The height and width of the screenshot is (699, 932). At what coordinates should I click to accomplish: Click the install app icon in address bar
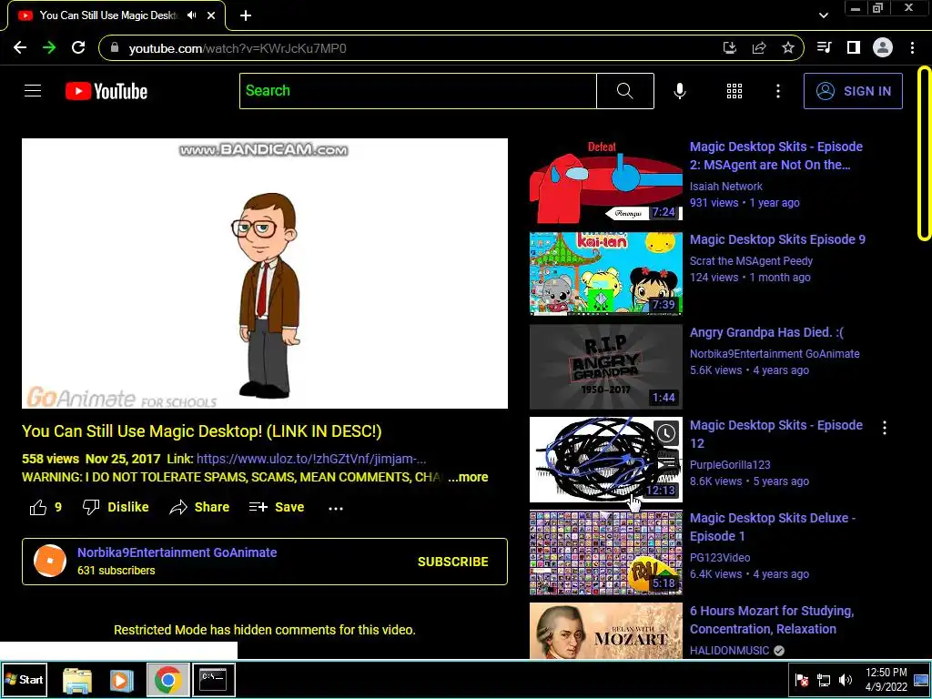tap(729, 48)
